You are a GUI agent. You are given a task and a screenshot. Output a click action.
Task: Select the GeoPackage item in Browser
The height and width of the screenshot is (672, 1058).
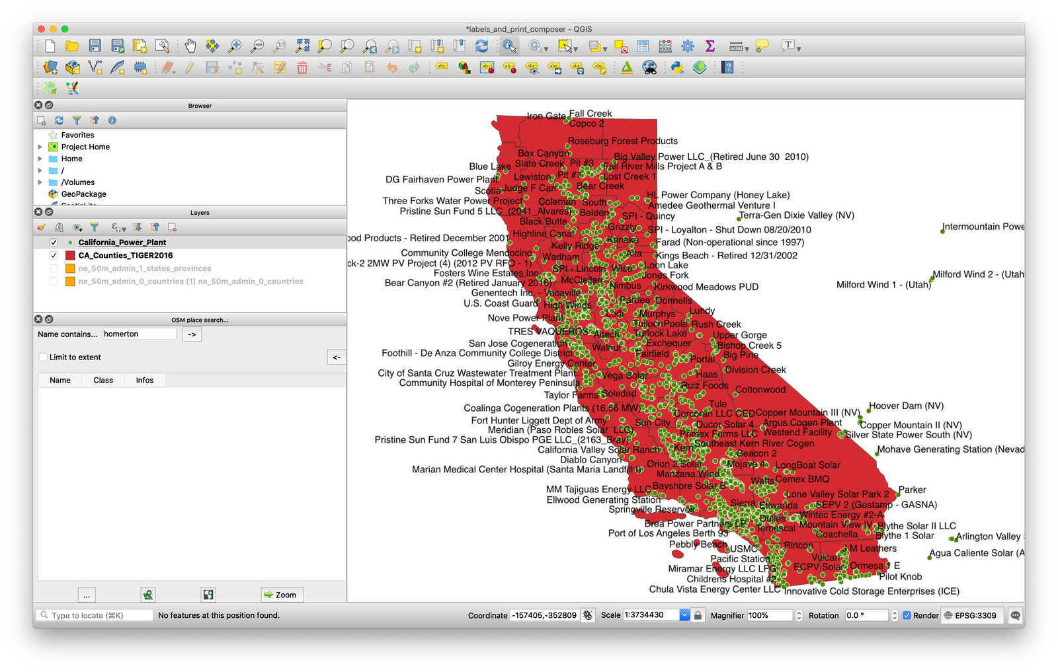coord(84,194)
